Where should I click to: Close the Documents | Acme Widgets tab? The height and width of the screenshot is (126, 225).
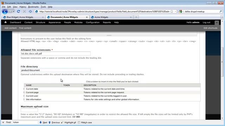click(87, 17)
